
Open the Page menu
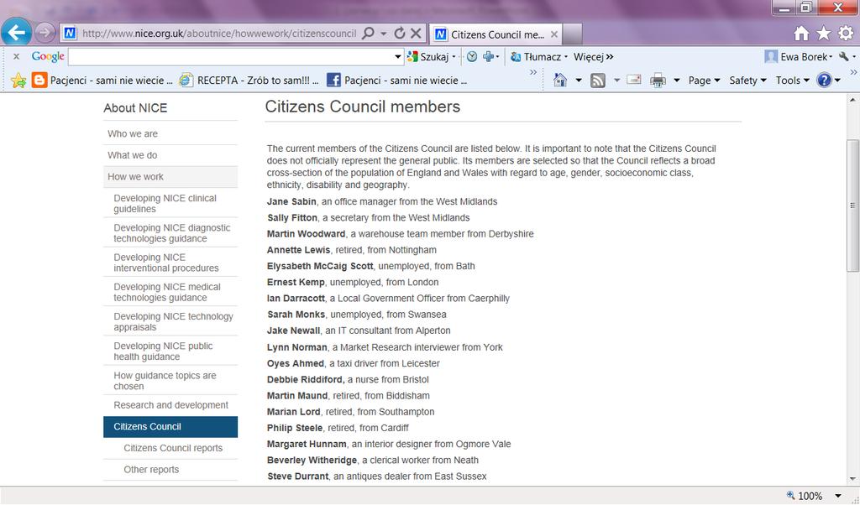click(704, 81)
